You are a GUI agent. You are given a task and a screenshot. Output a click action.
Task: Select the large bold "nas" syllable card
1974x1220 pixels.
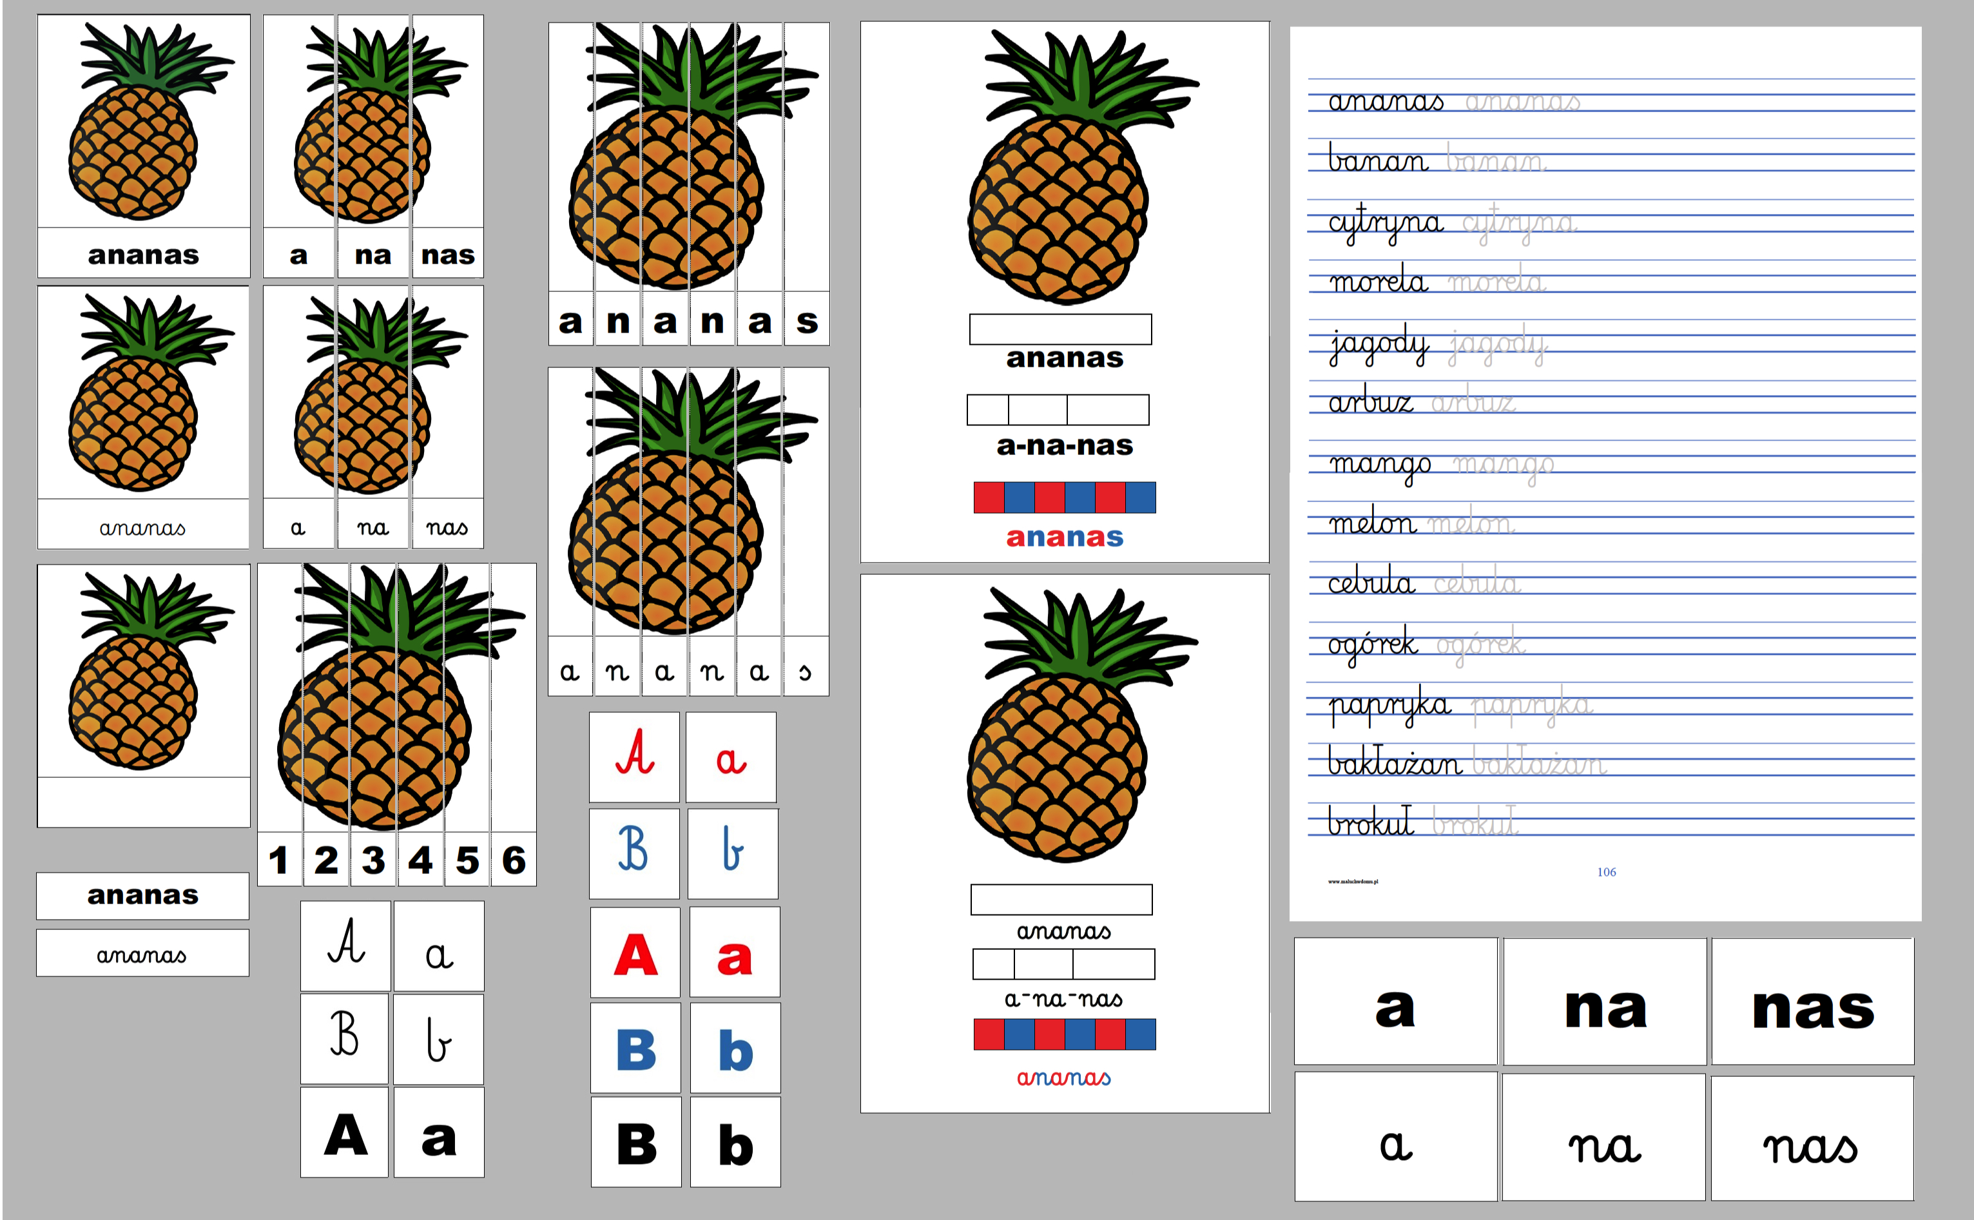[1813, 1002]
